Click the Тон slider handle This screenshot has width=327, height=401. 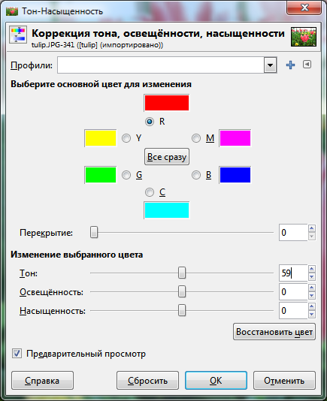click(x=182, y=273)
